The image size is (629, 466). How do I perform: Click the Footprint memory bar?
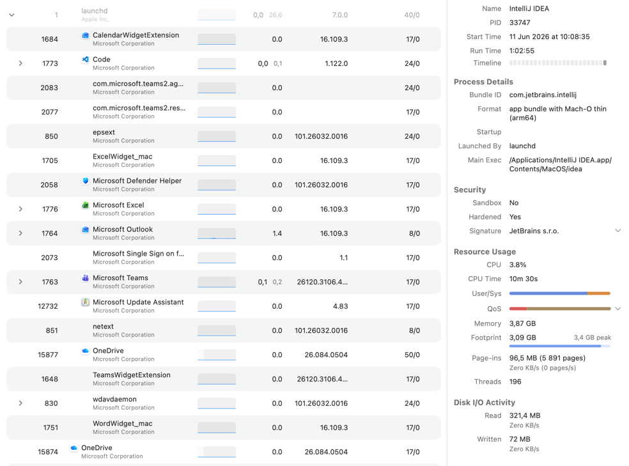coord(559,346)
